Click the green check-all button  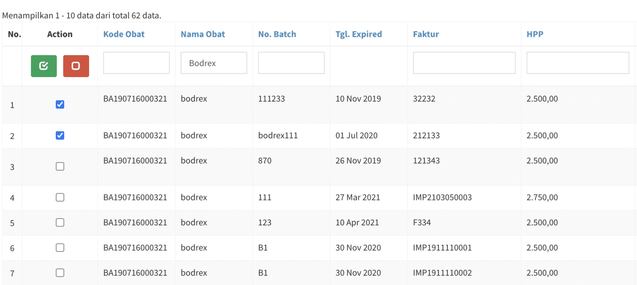[44, 66]
